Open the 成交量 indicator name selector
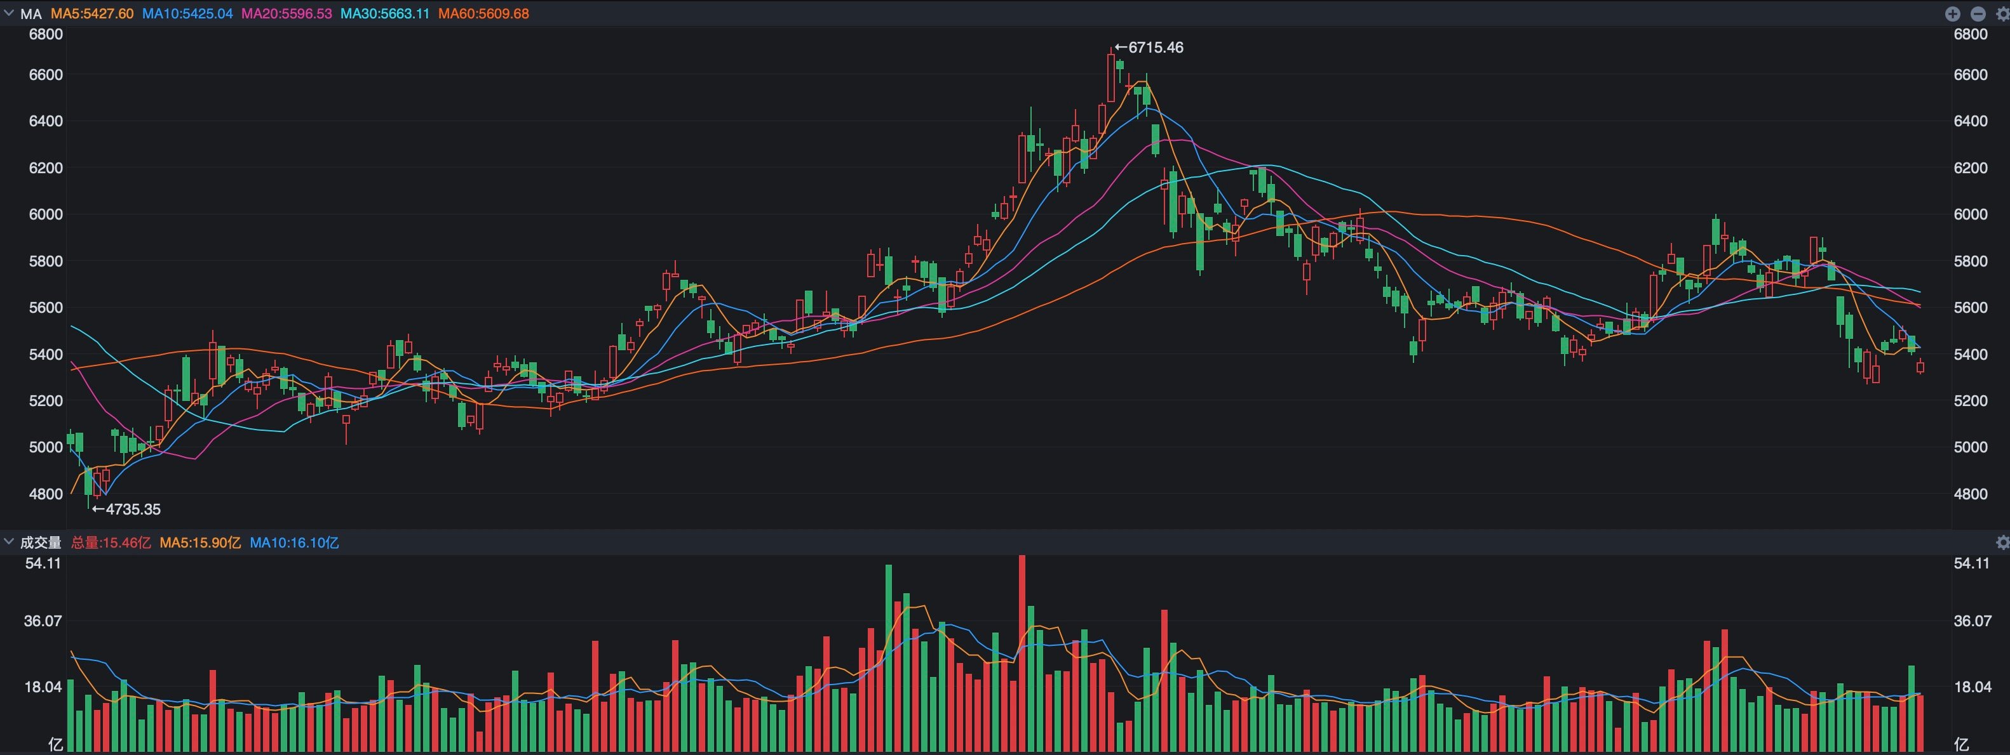The height and width of the screenshot is (755, 2010). coord(41,542)
